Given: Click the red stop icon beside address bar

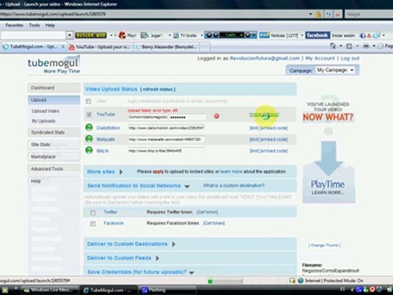Looking at the screenshot, I should 338,14.
